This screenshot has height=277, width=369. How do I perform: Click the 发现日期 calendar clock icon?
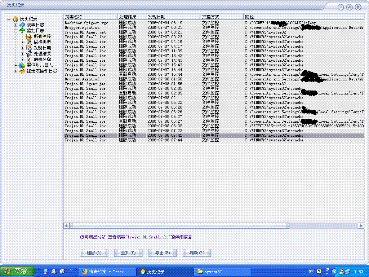[29, 48]
